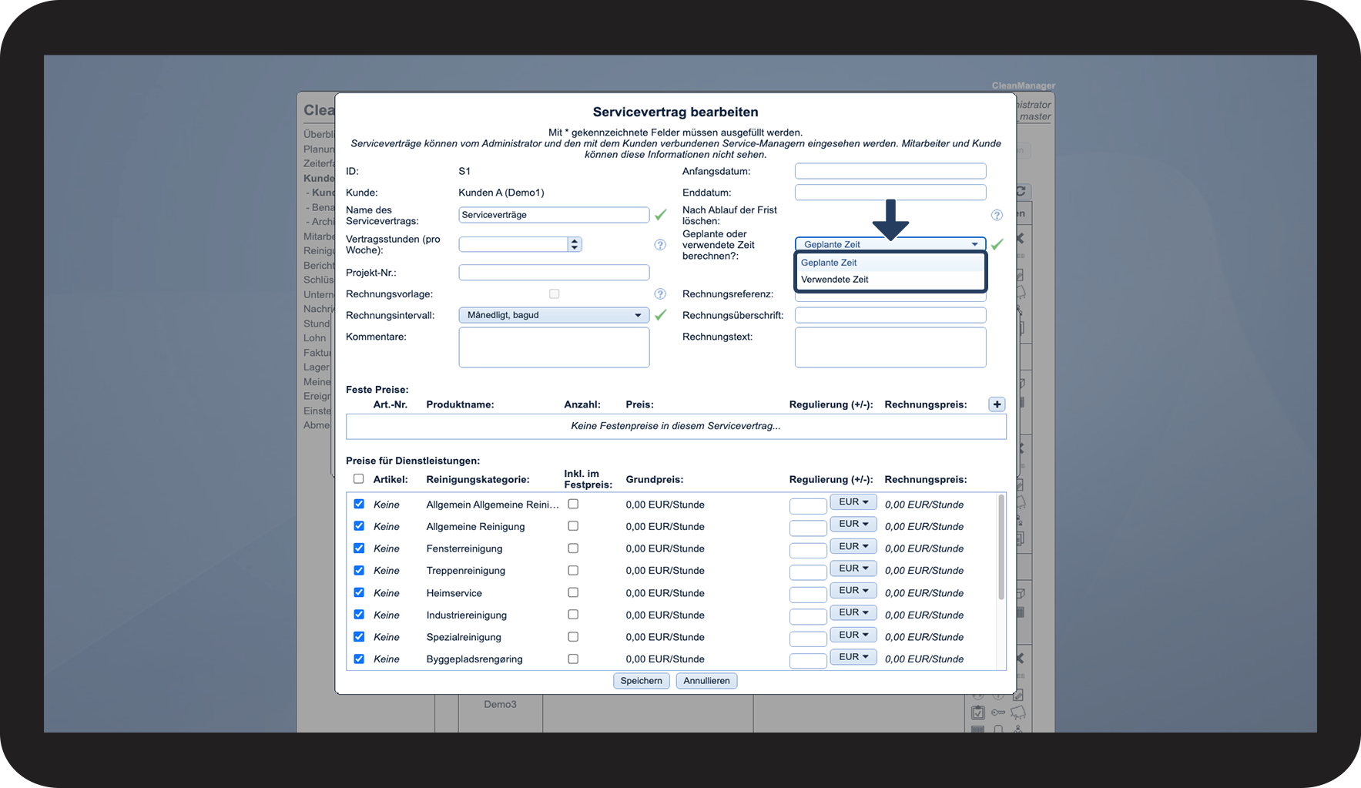This screenshot has width=1361, height=788.
Task: Enable Inkl. im Festpreis for Treppenreinigung
Action: (573, 570)
